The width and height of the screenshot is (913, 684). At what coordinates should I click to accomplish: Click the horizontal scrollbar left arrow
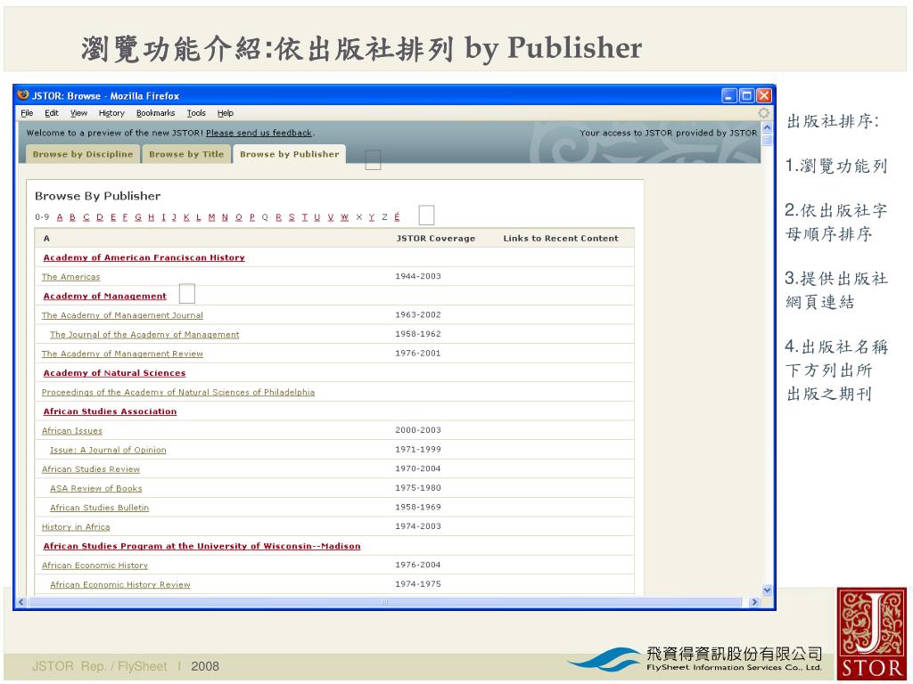click(x=21, y=602)
